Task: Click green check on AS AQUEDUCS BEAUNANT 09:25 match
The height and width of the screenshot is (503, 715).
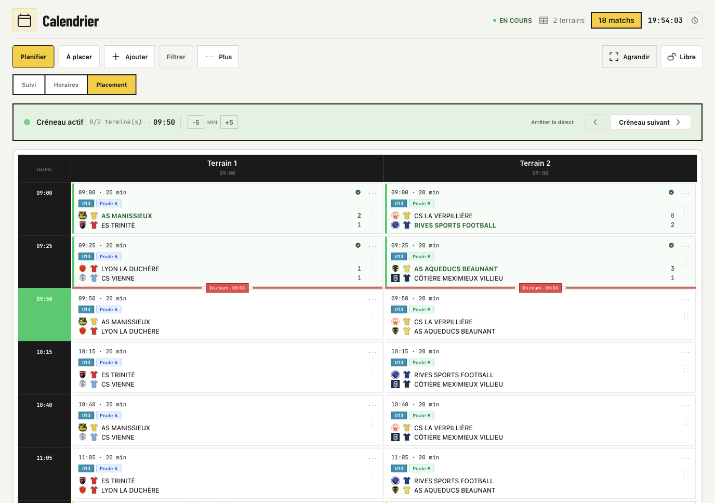Action: (x=671, y=245)
